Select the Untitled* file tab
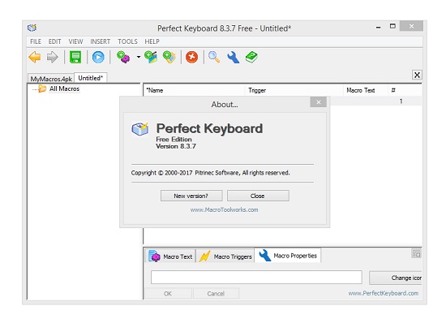 pyautogui.click(x=91, y=78)
